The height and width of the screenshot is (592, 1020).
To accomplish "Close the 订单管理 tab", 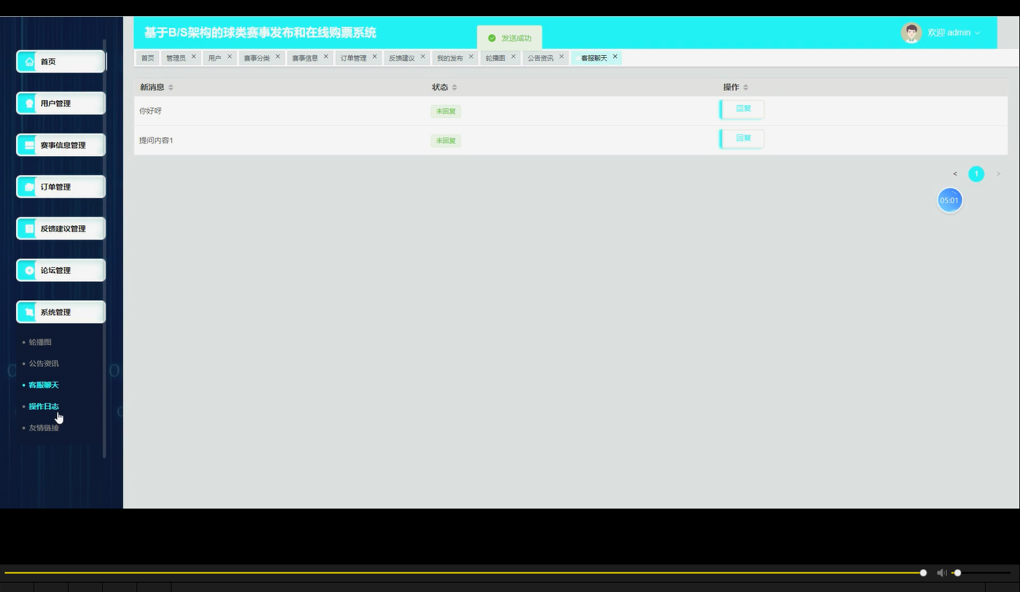I will [375, 57].
